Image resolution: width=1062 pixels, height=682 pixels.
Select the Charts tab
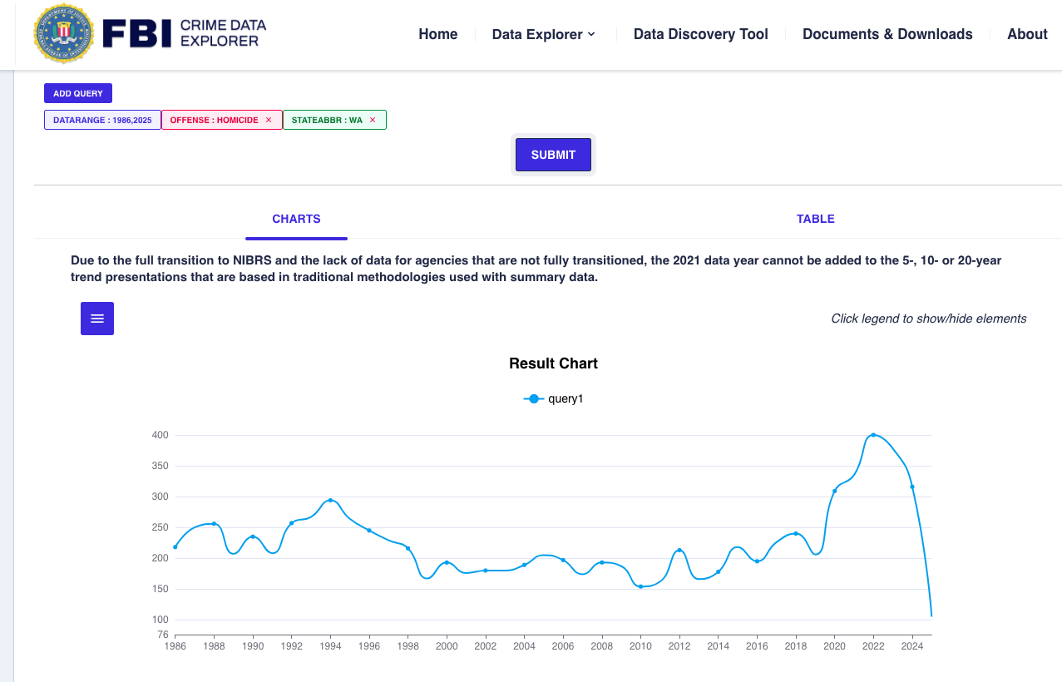(x=296, y=219)
